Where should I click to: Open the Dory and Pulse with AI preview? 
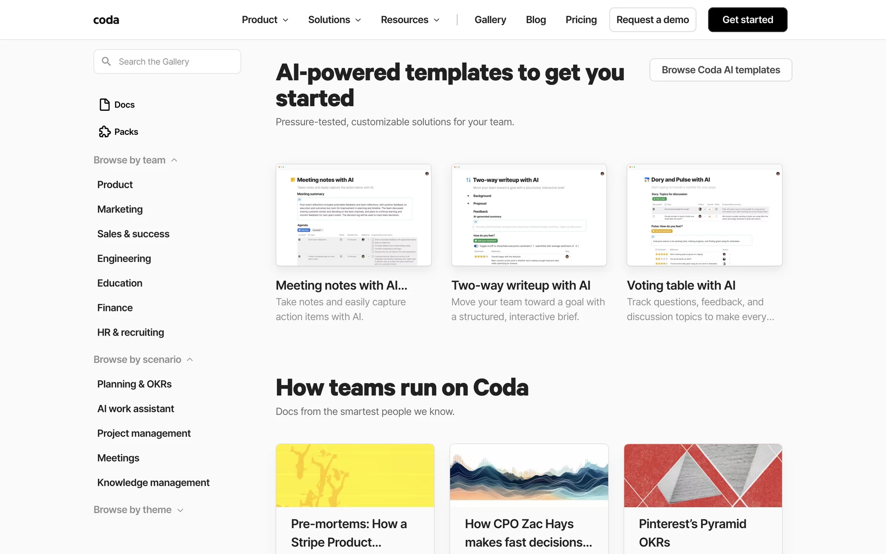pyautogui.click(x=704, y=215)
